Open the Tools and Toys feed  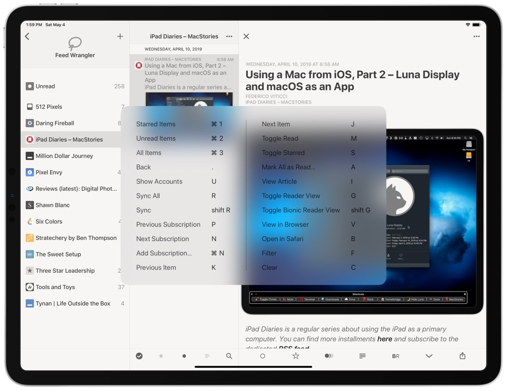coord(75,287)
